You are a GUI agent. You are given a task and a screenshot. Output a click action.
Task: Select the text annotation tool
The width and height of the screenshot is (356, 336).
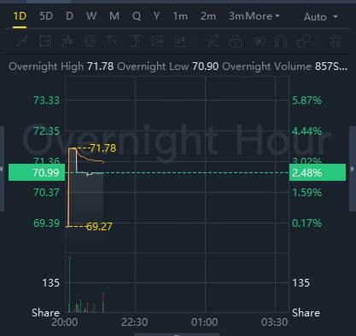pos(158,41)
